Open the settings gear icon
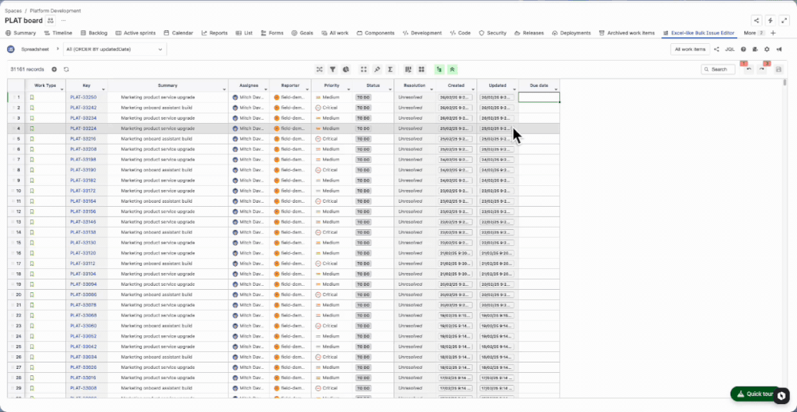 point(767,50)
